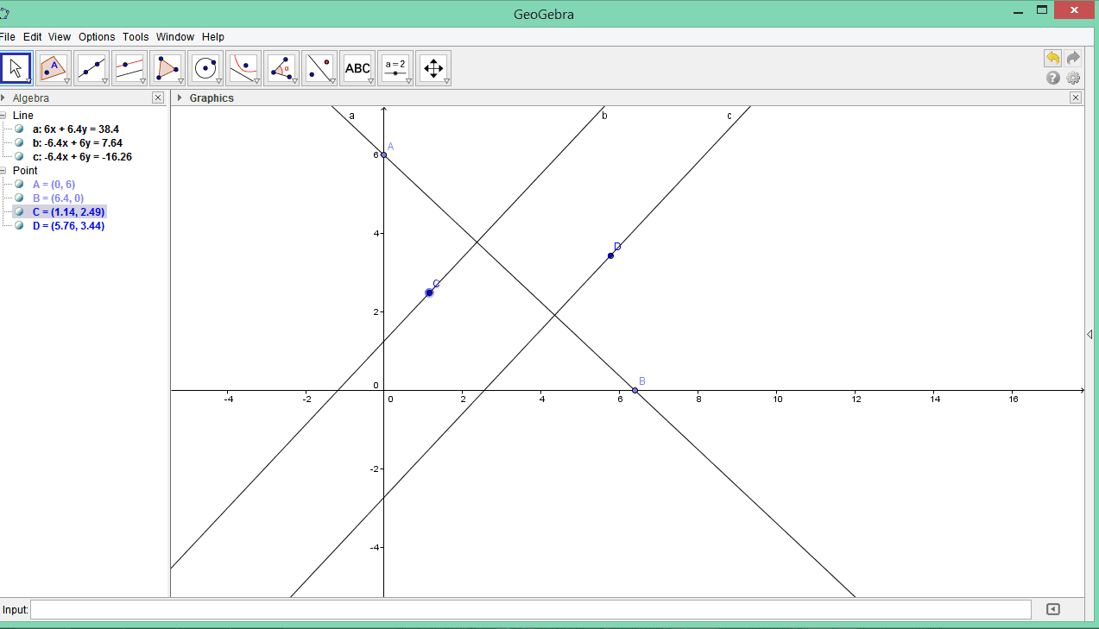Select the Angle measurement tool
The width and height of the screenshot is (1099, 629).
point(282,68)
